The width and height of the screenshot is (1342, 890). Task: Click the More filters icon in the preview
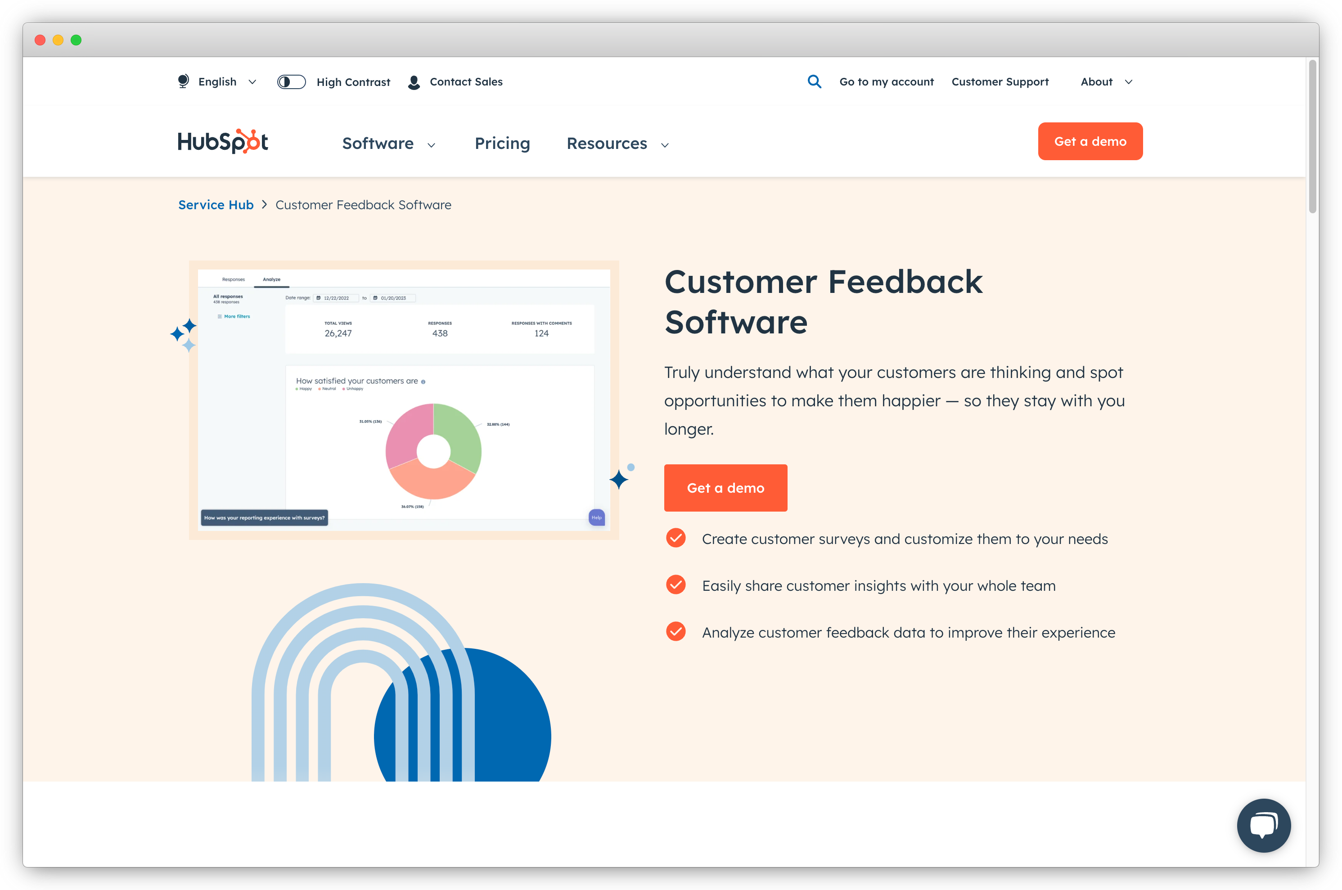click(220, 317)
